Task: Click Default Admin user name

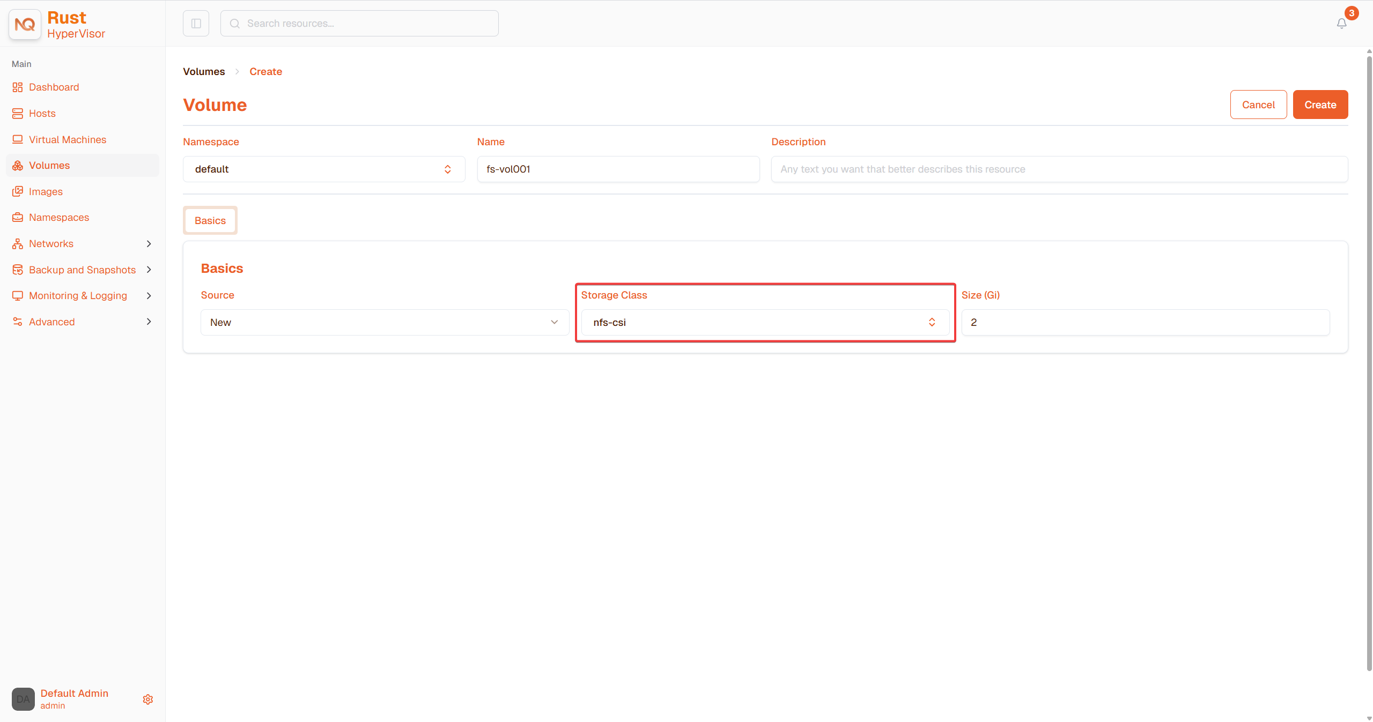Action: point(75,694)
